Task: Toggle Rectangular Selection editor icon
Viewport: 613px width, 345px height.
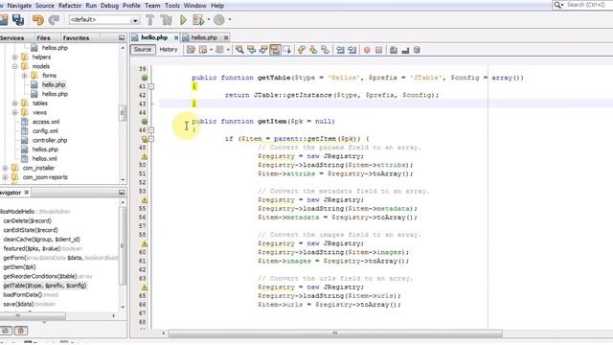Action: (x=287, y=50)
